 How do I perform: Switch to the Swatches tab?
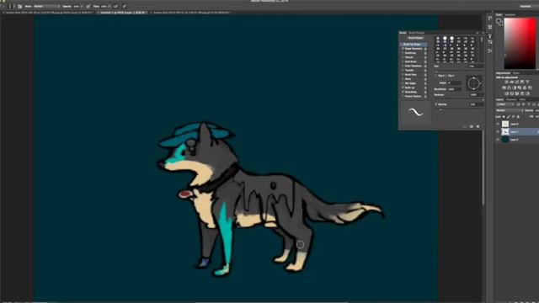coord(510,15)
